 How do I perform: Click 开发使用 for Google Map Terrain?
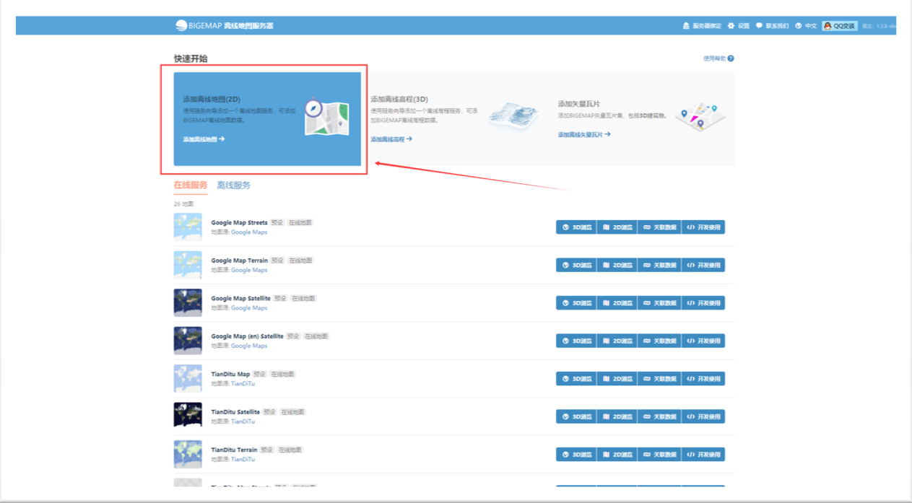[x=703, y=265]
